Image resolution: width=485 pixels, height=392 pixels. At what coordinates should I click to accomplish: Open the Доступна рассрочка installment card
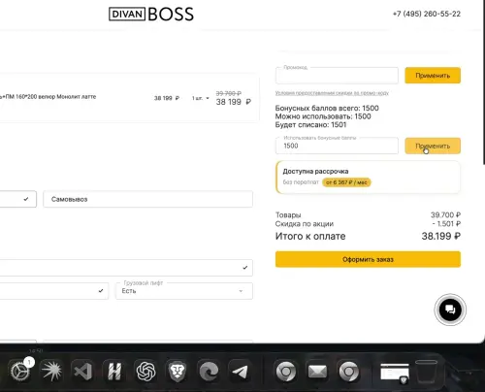pyautogui.click(x=368, y=177)
